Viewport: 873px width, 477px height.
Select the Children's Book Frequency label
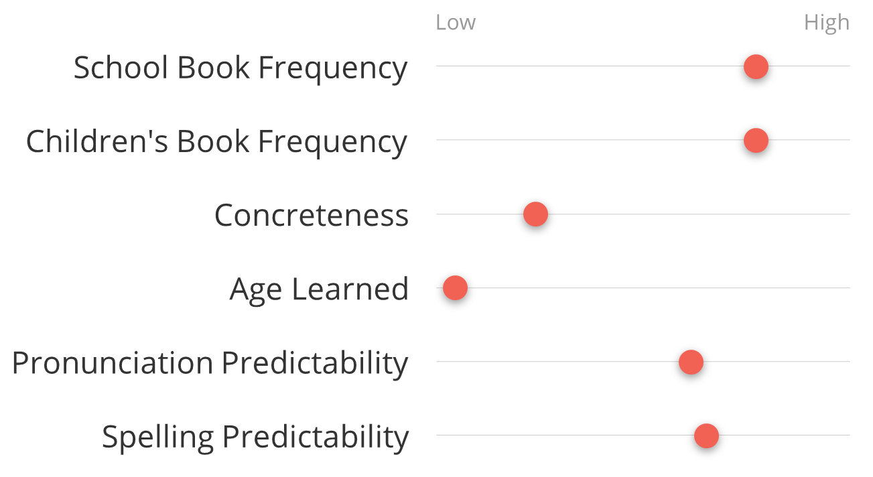pos(216,141)
